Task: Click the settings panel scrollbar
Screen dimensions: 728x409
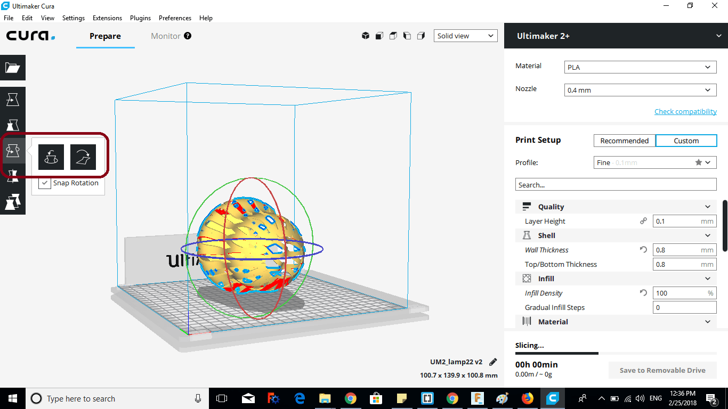Action: coord(725,226)
